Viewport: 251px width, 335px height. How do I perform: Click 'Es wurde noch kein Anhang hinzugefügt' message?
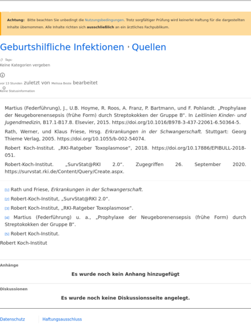tap(125, 274)
